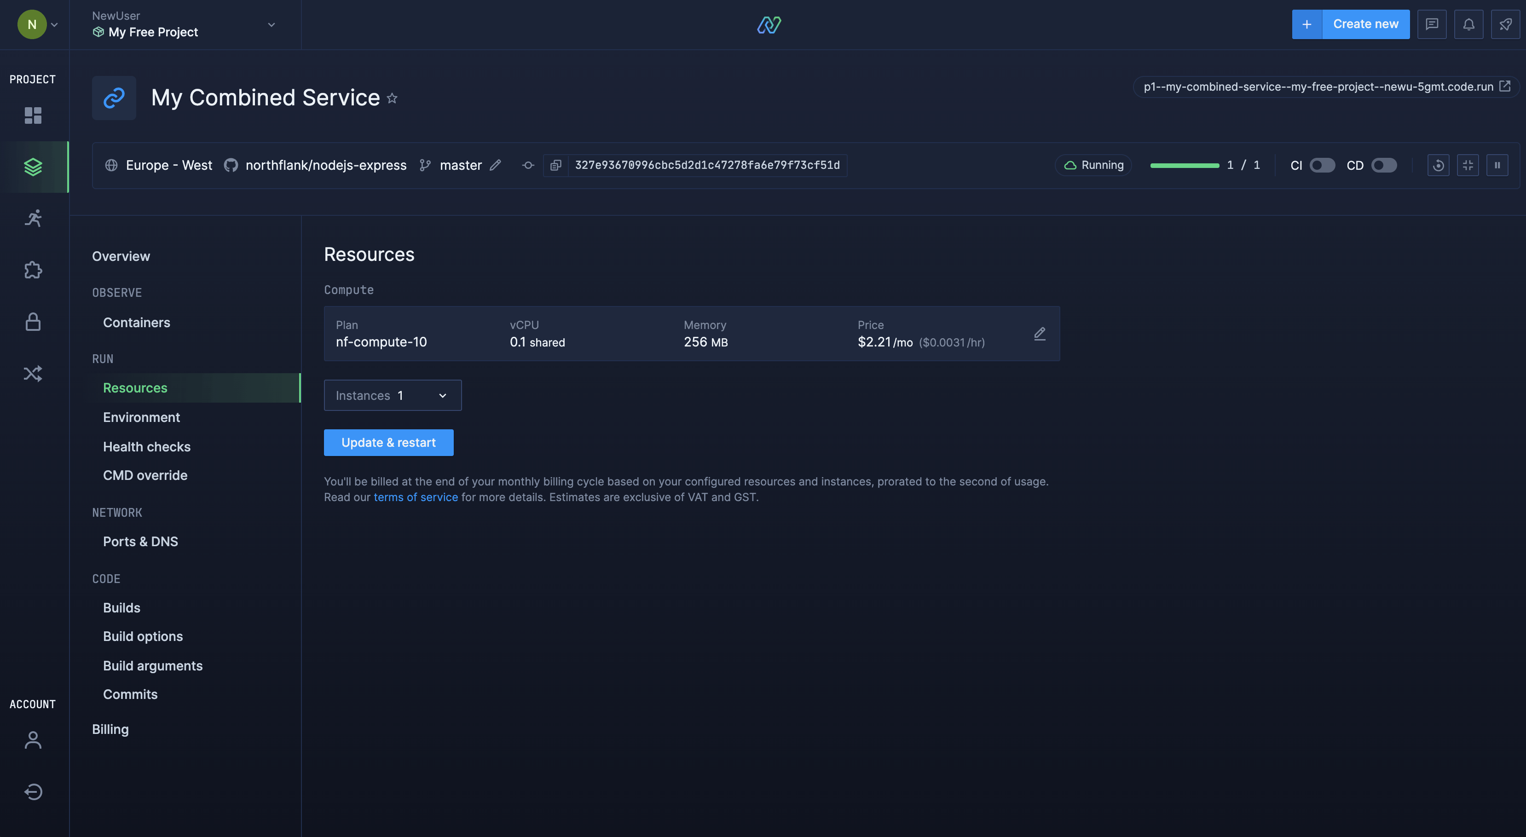
Task: Open the external link icon next to service URL
Action: click(1505, 87)
